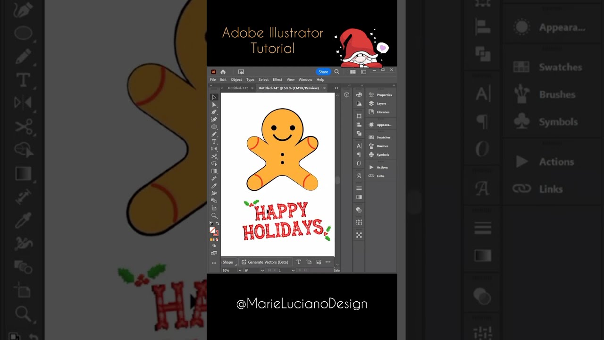The height and width of the screenshot is (340, 604).
Task: Select the Curvature tool
Action: [214, 119]
